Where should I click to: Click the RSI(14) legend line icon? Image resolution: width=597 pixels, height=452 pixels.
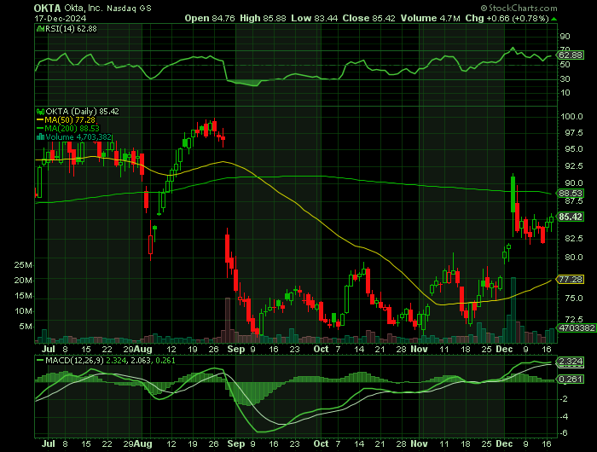(x=40, y=29)
